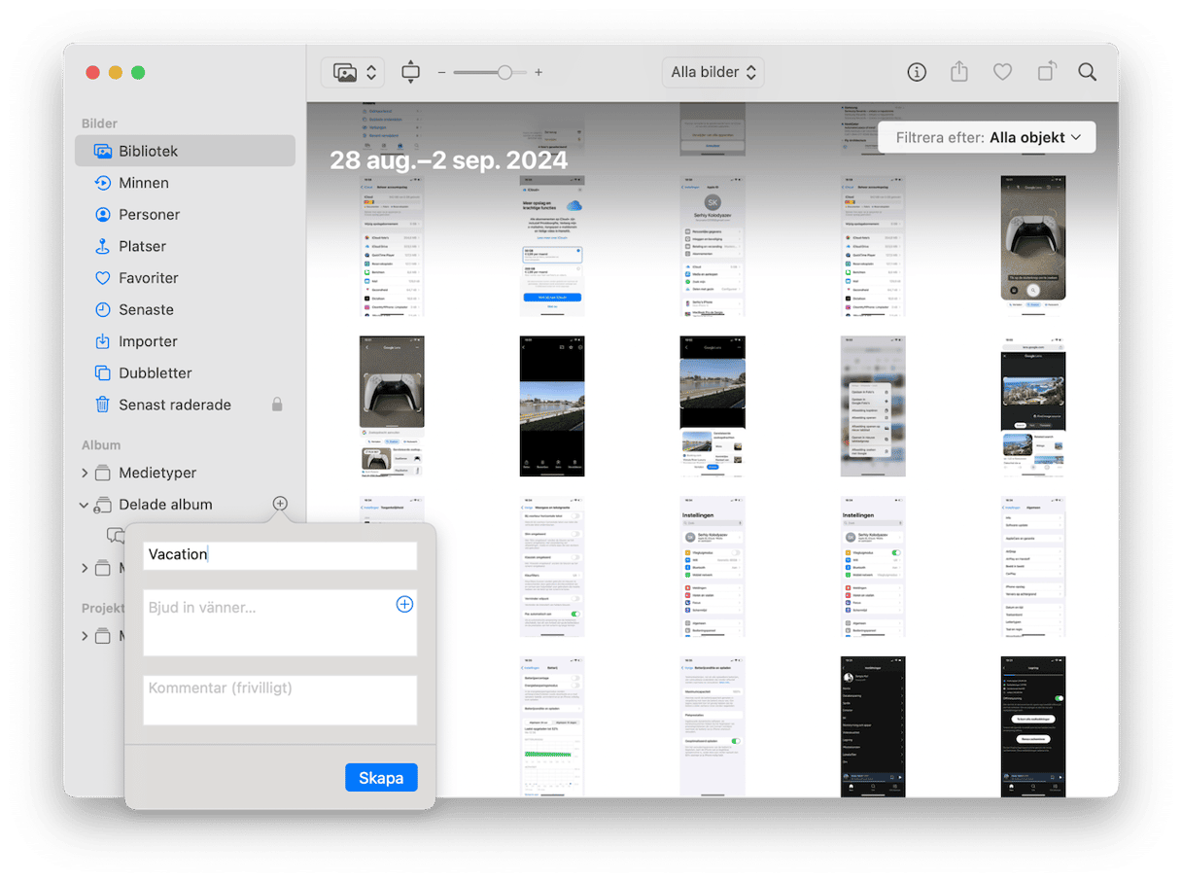Select the Favoriter label in sidebar
This screenshot has width=1182, height=881.
click(149, 278)
